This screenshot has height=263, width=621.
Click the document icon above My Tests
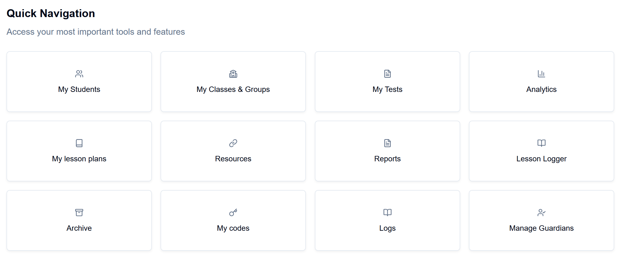pyautogui.click(x=387, y=74)
